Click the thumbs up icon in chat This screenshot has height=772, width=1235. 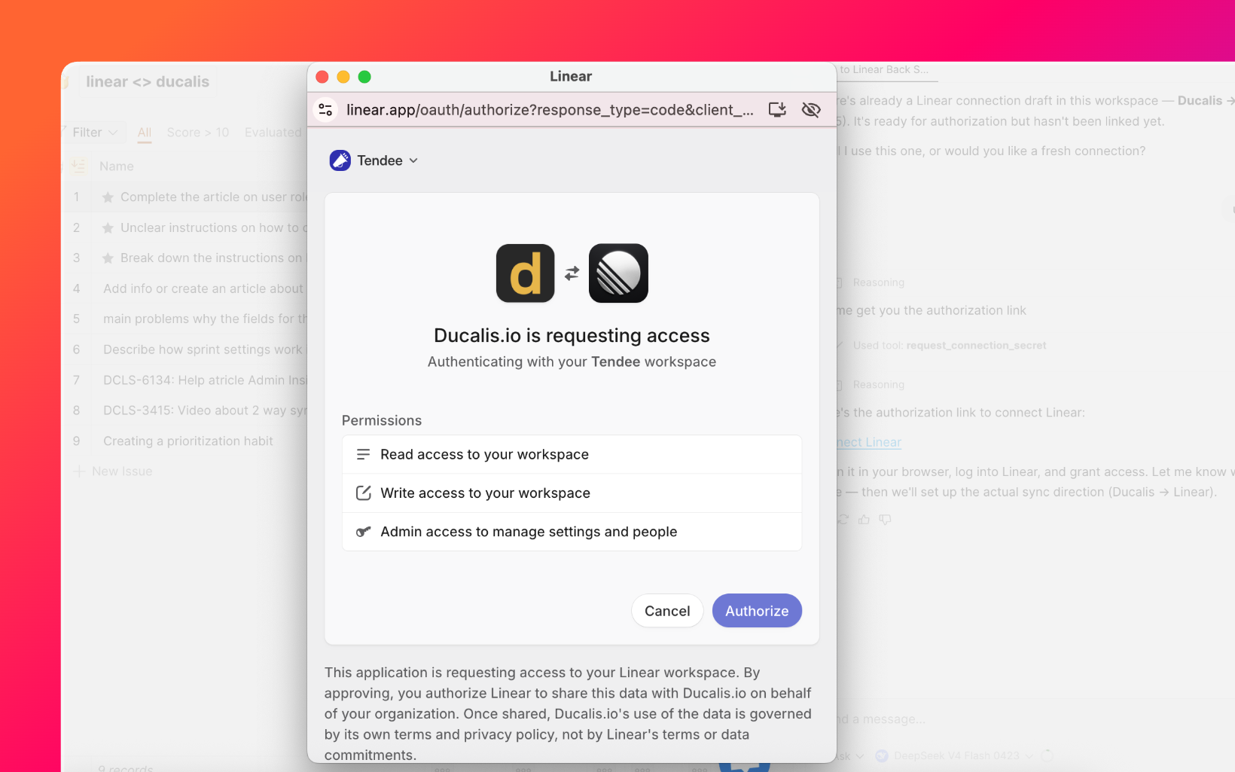864,520
